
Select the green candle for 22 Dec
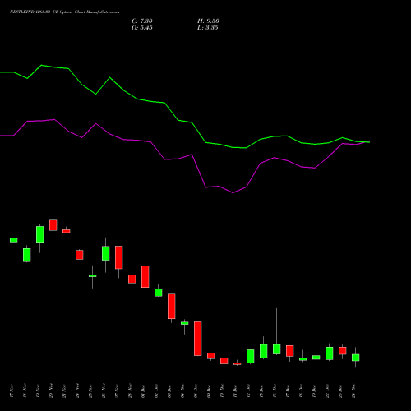[x=330, y=353]
